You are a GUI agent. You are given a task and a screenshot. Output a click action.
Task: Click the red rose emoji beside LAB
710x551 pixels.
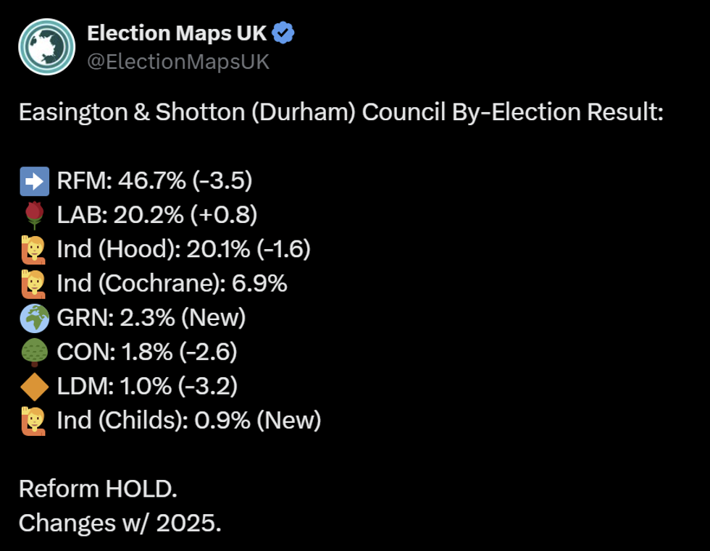click(x=34, y=214)
